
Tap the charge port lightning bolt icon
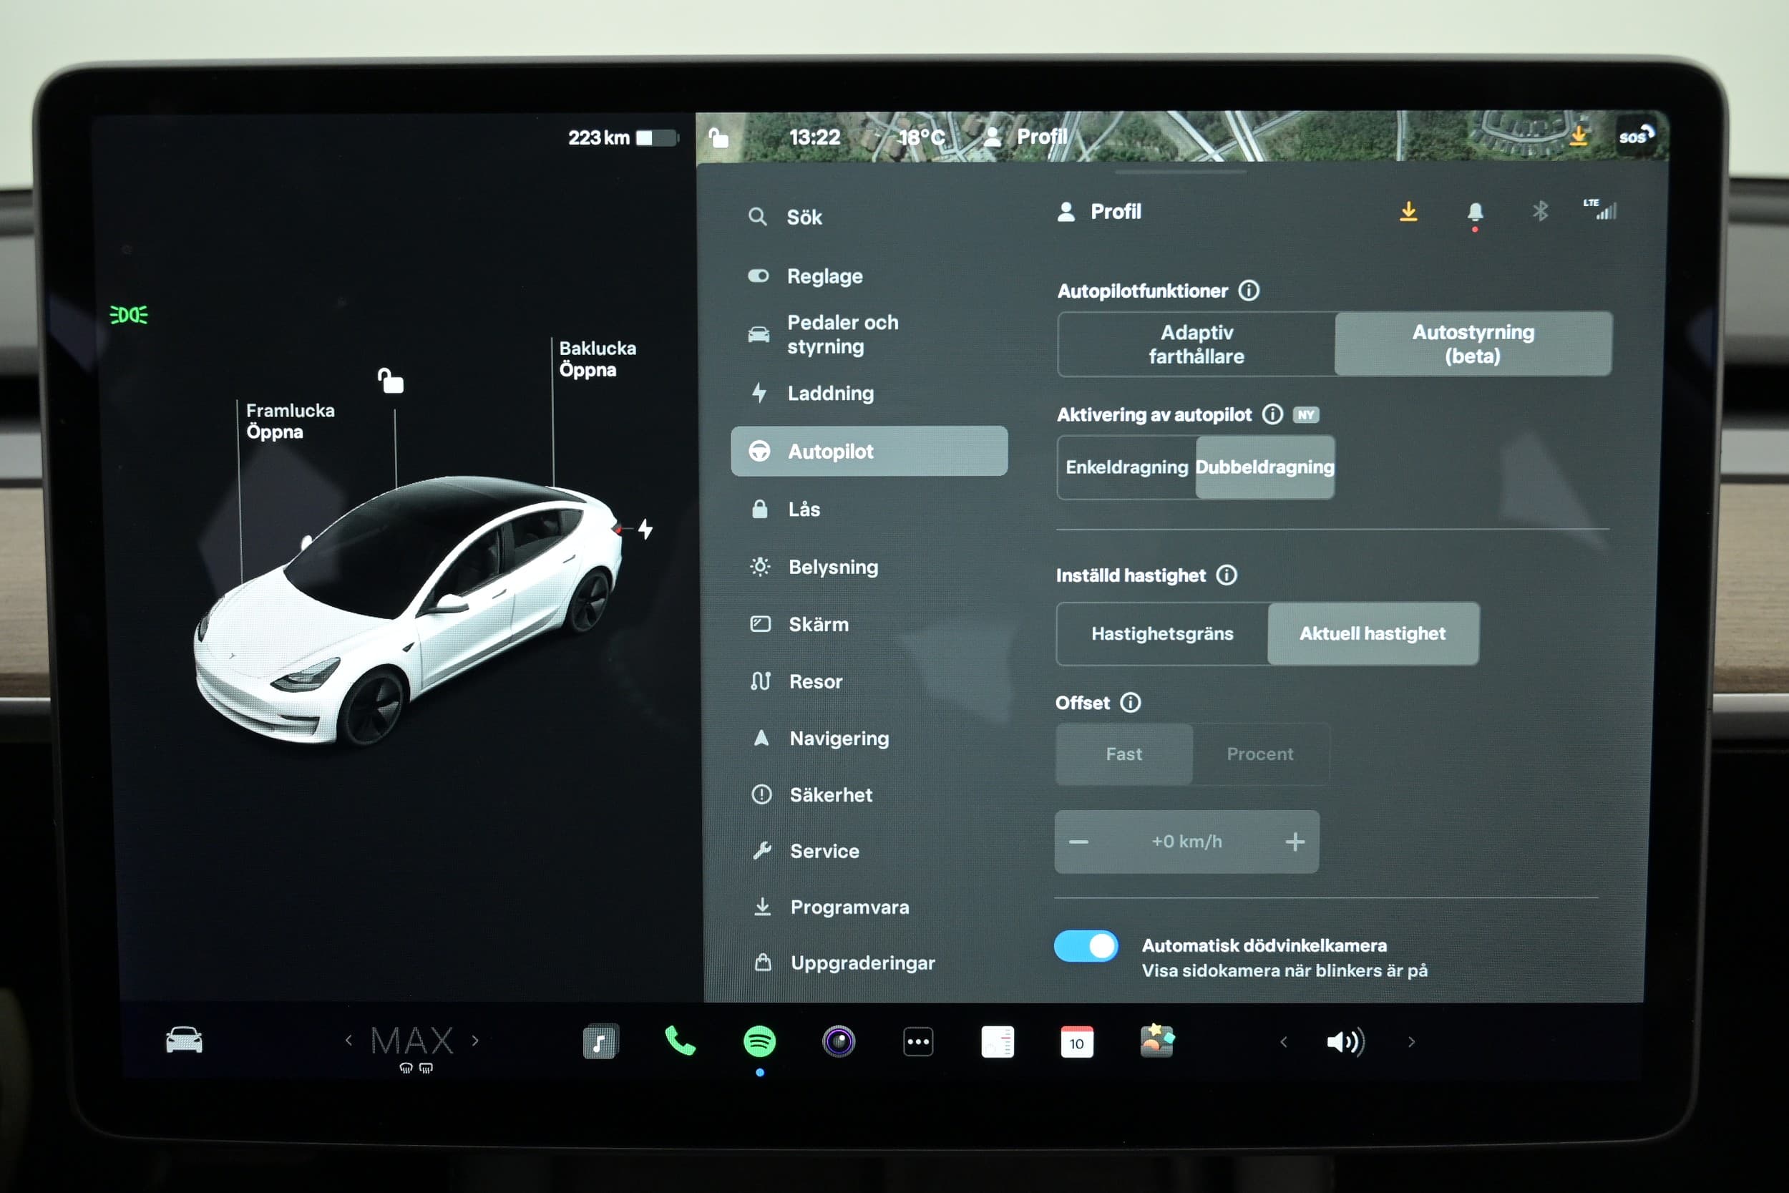click(645, 529)
